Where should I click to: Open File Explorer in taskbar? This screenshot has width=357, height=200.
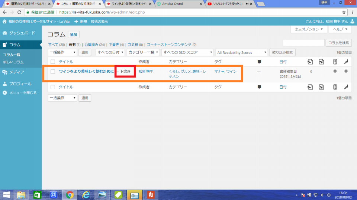pos(21,195)
